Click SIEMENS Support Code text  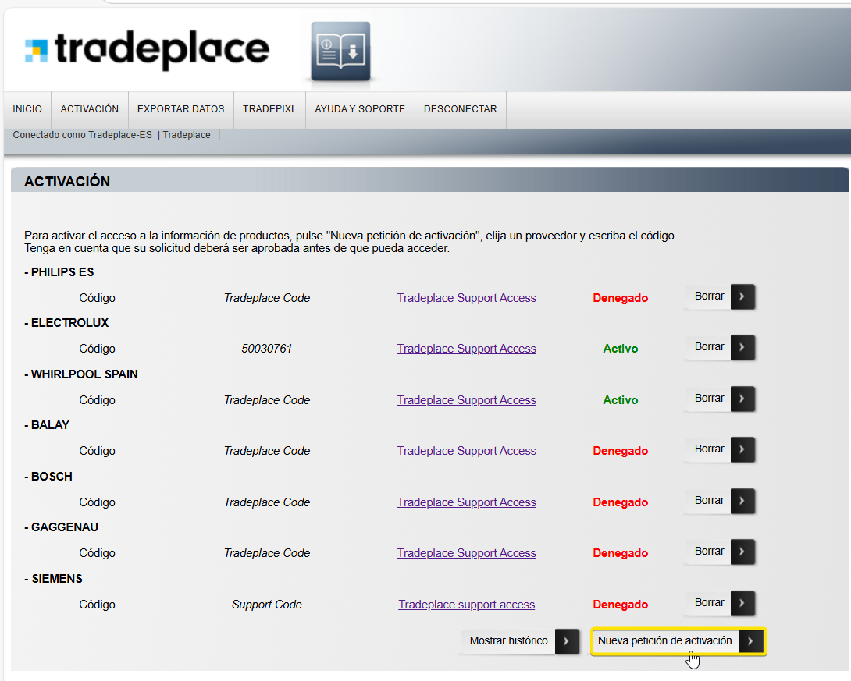pos(266,605)
